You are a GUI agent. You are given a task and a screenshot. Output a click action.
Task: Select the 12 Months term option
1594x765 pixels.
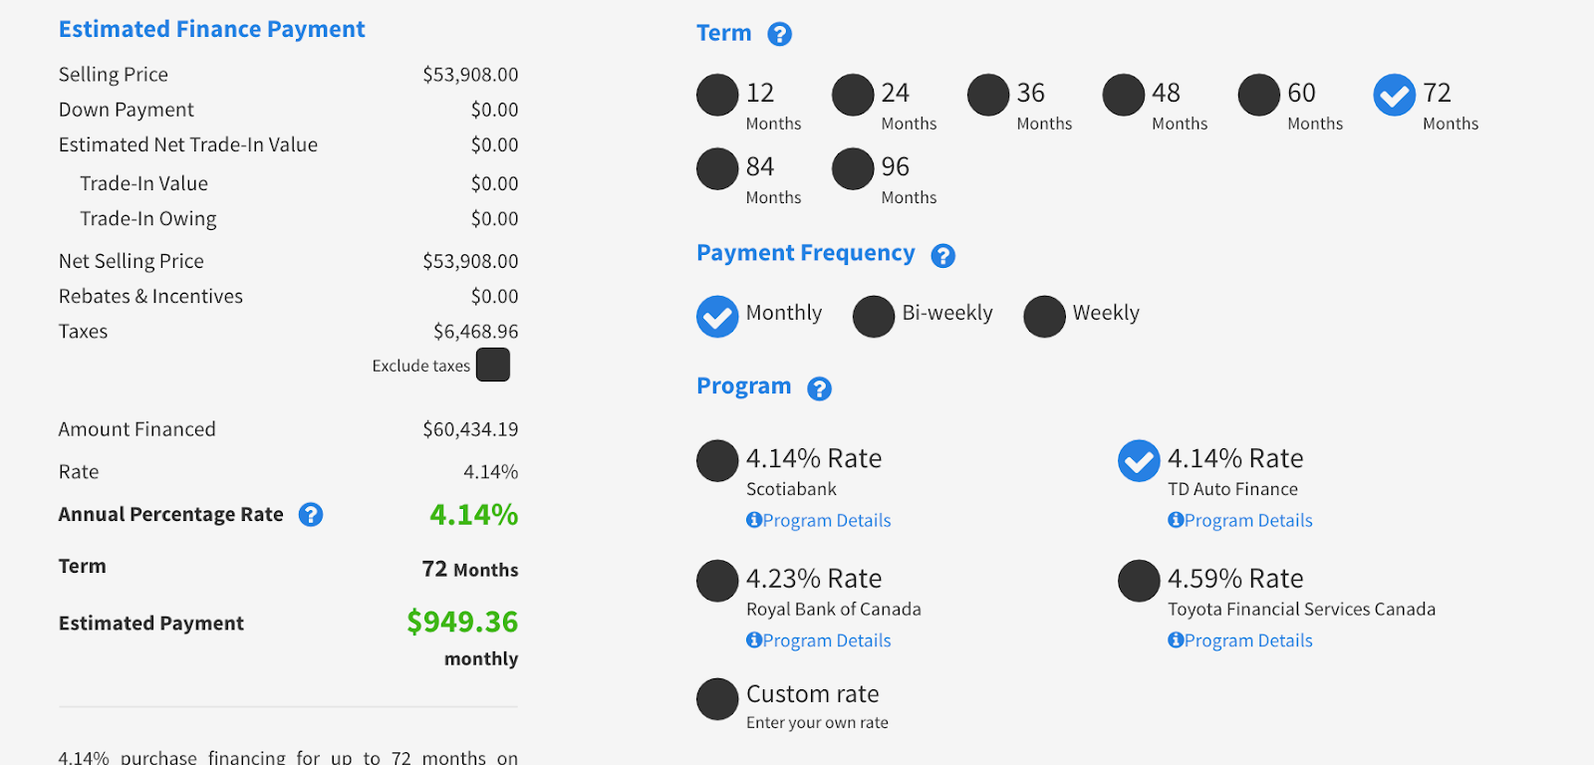click(717, 96)
